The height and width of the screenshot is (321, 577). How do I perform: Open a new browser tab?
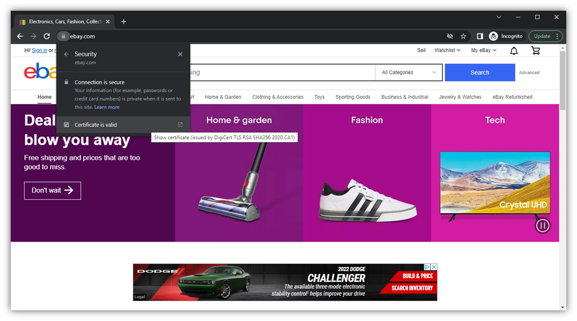[124, 21]
